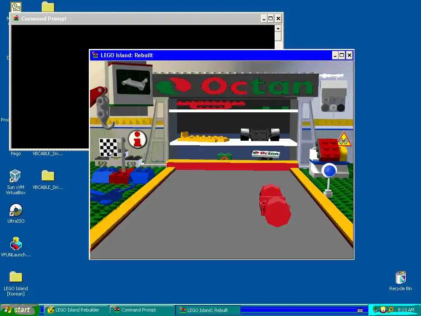421x316 pixels.
Task: Click the Command Prompt scrollbar up arrow
Action: coord(278,28)
